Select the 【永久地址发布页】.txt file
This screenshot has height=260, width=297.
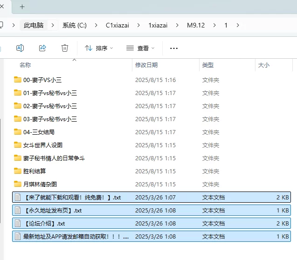point(52,210)
